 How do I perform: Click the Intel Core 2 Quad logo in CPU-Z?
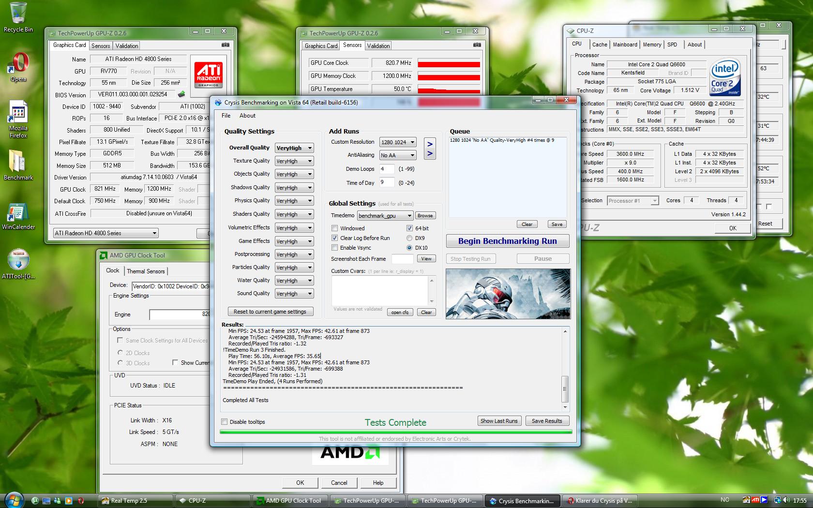[x=725, y=77]
